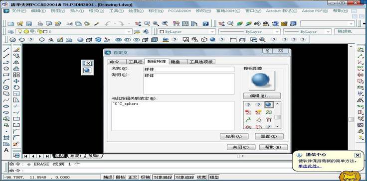Open the layer name dropdown showing 0
367x181 pixels.
click(x=74, y=32)
